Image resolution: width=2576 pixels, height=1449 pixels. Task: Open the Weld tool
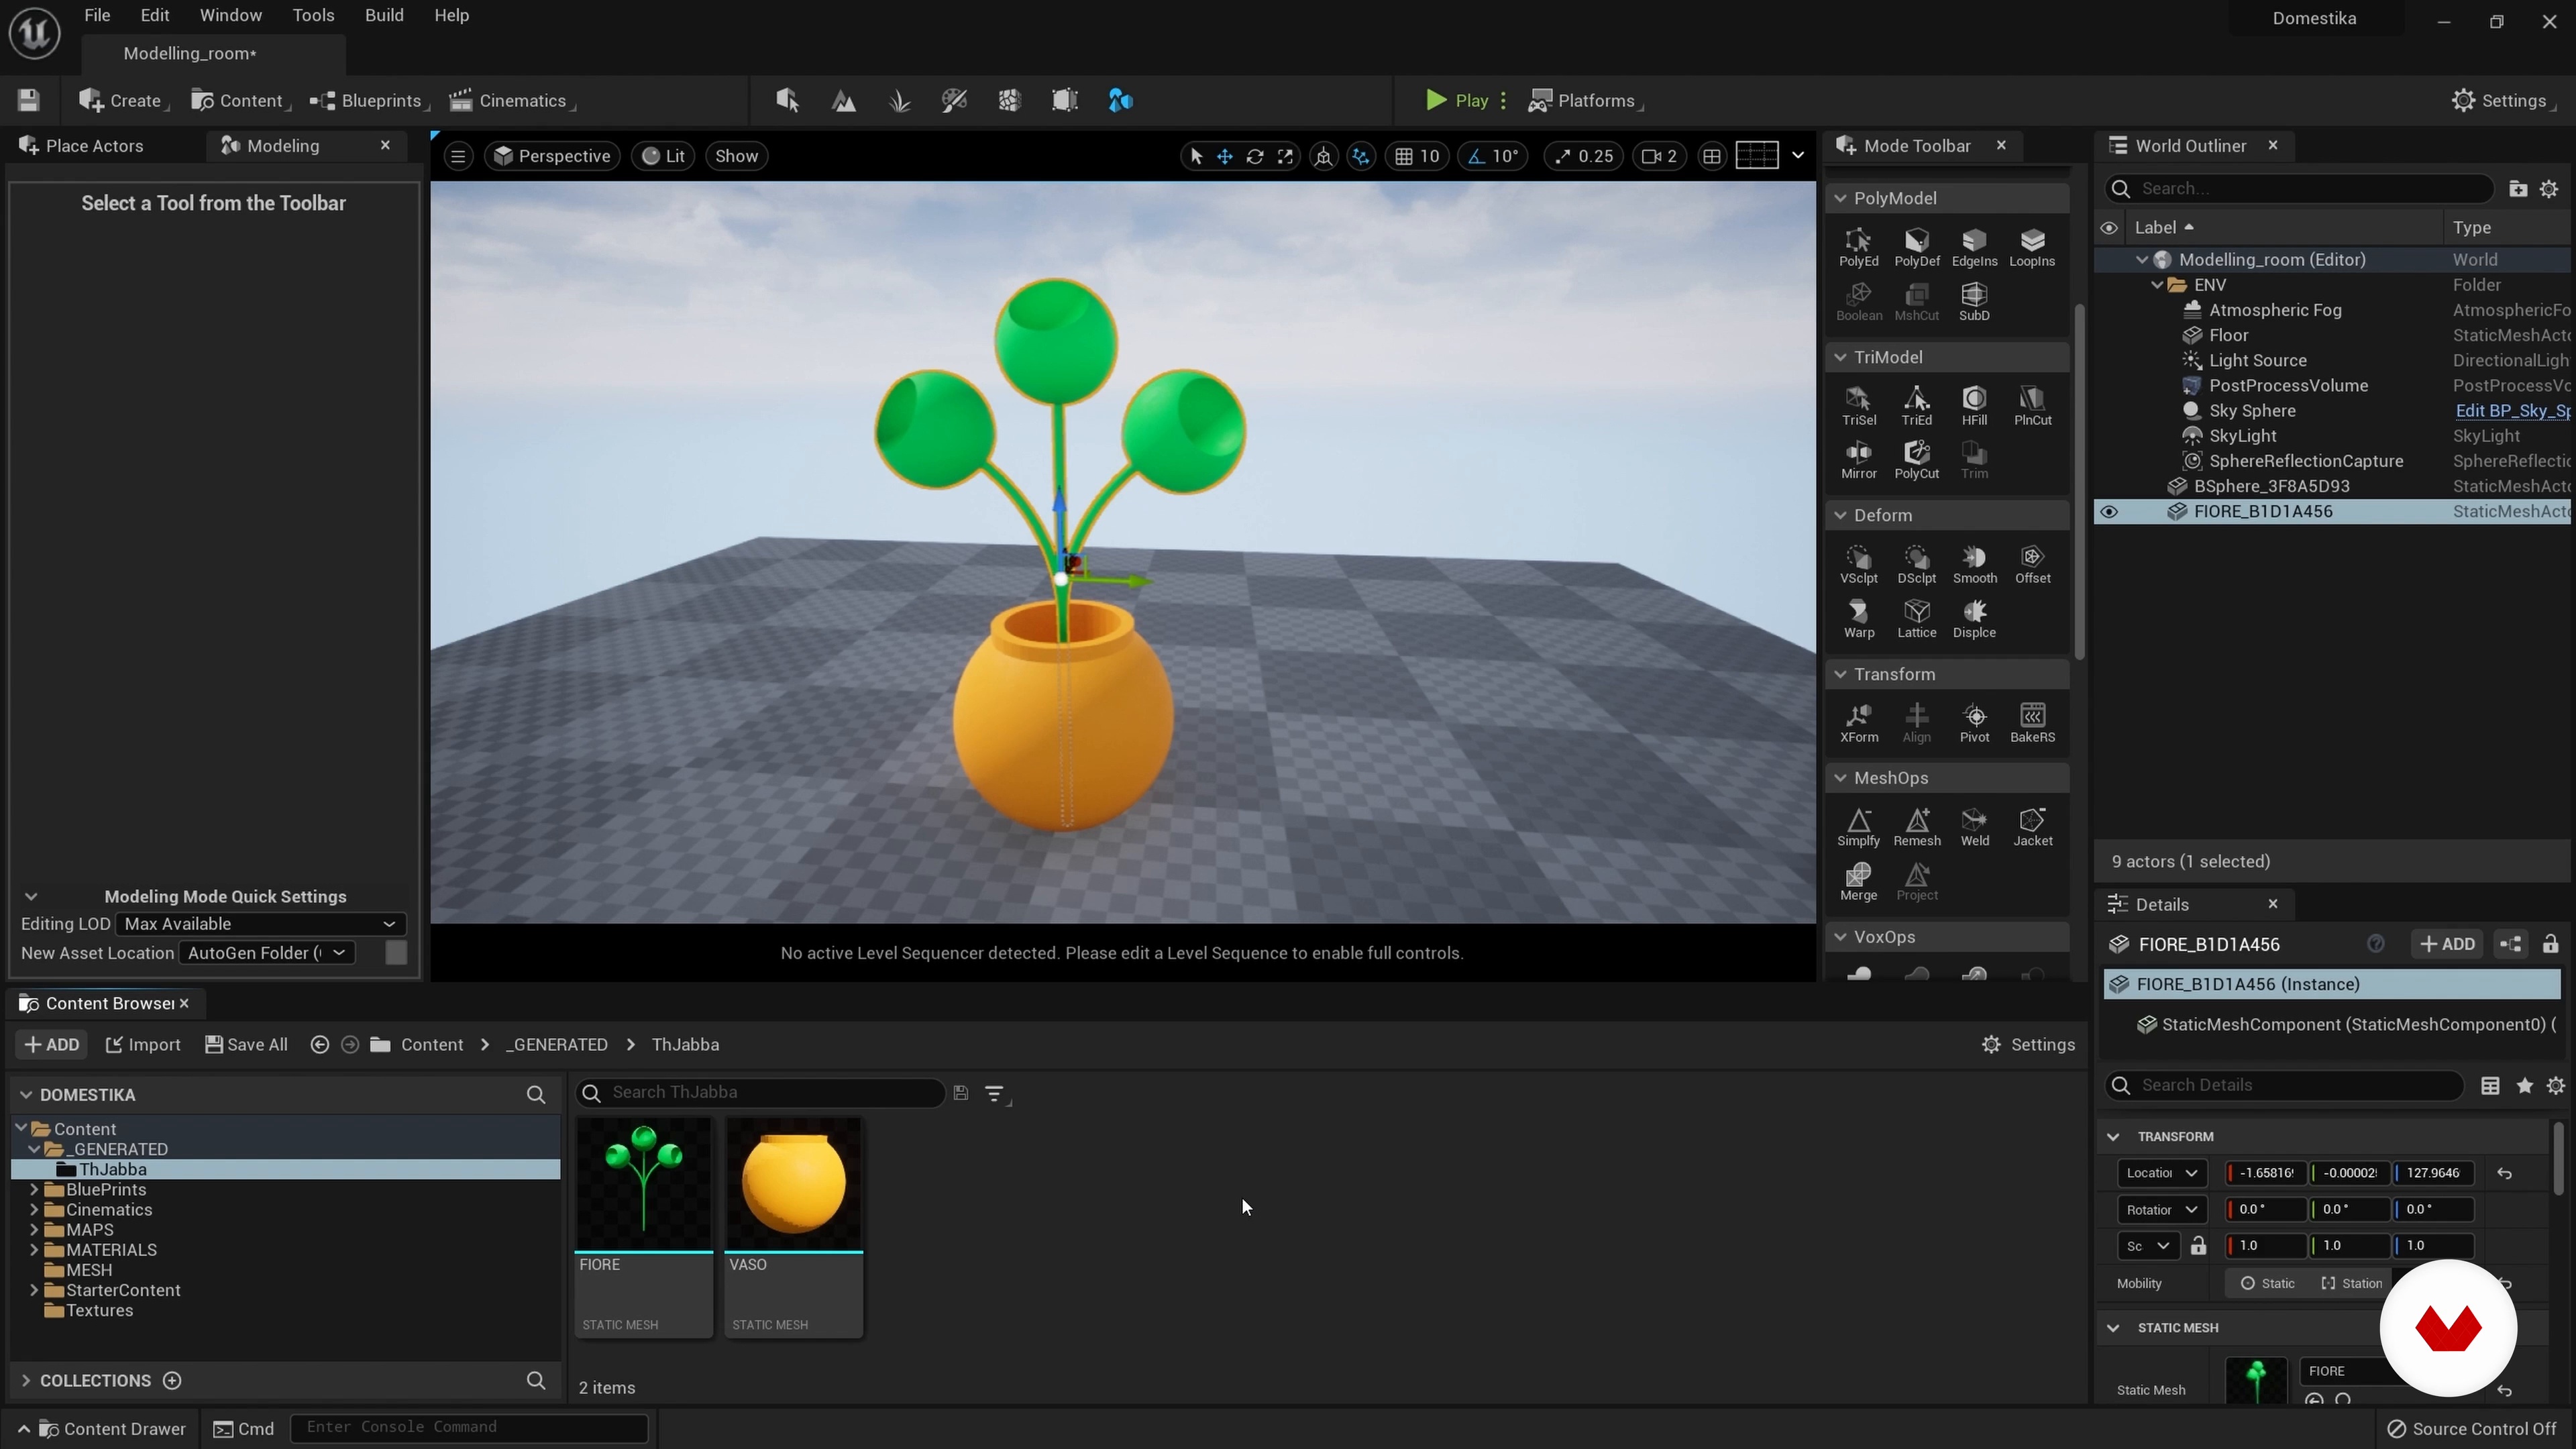[x=1974, y=827]
